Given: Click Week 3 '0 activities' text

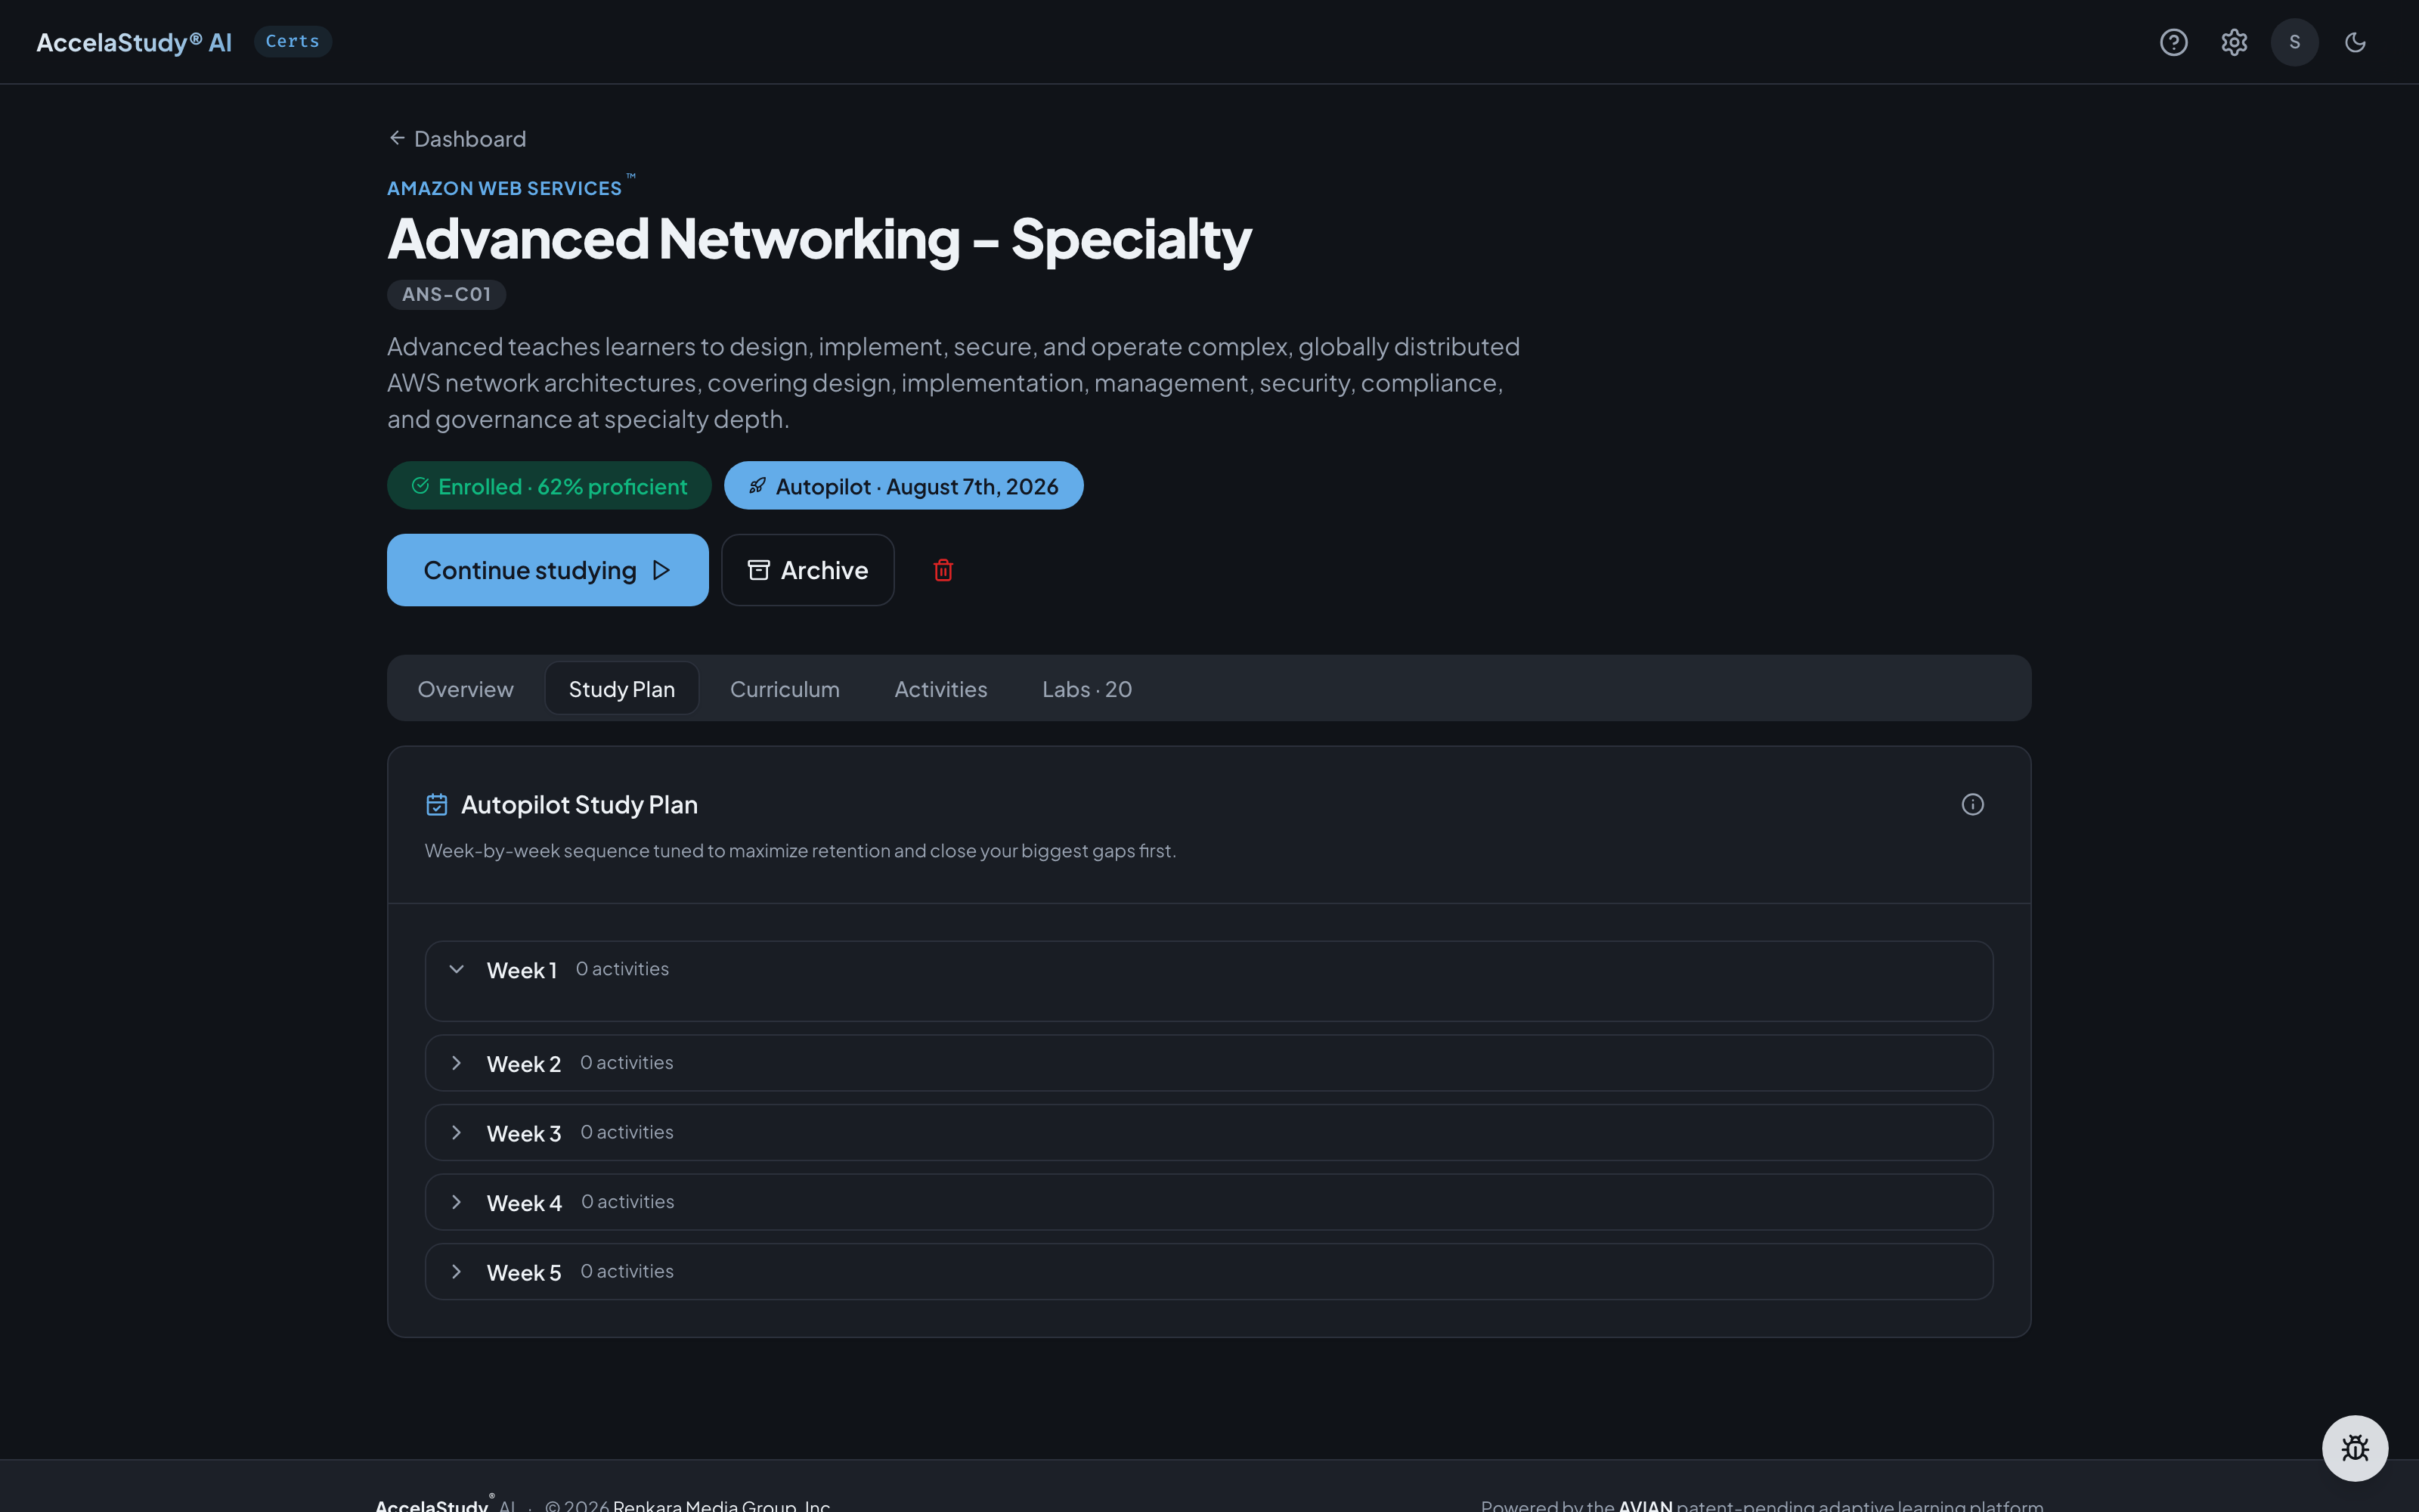Looking at the screenshot, I should pyautogui.click(x=627, y=1132).
